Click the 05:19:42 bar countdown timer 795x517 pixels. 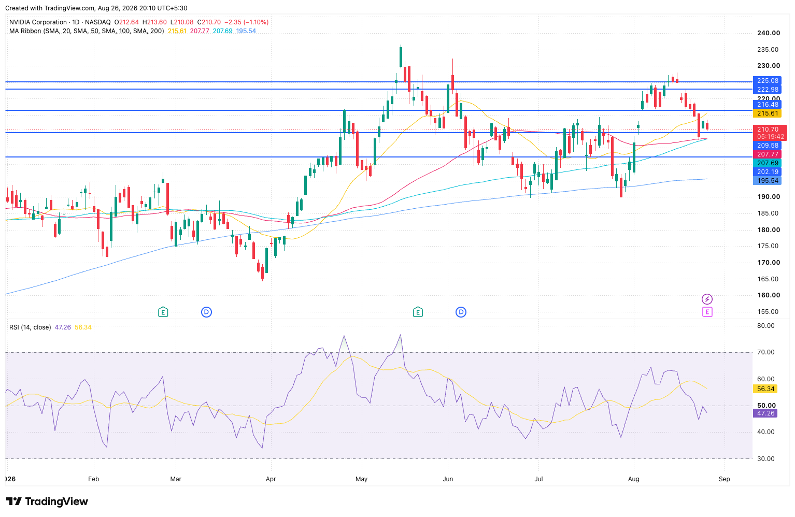(770, 137)
